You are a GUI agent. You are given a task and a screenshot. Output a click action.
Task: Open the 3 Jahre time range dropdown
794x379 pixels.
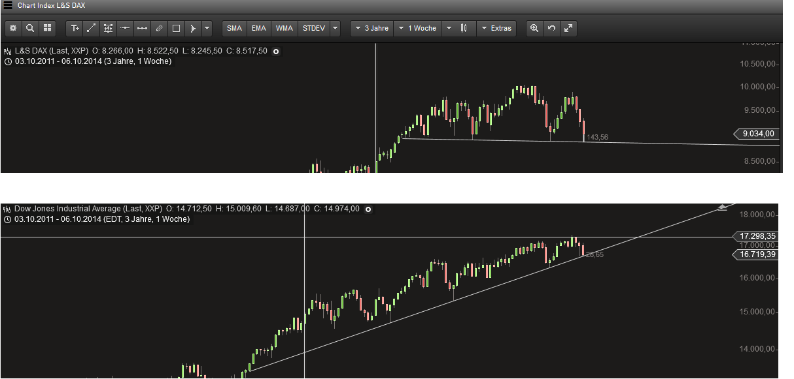372,28
